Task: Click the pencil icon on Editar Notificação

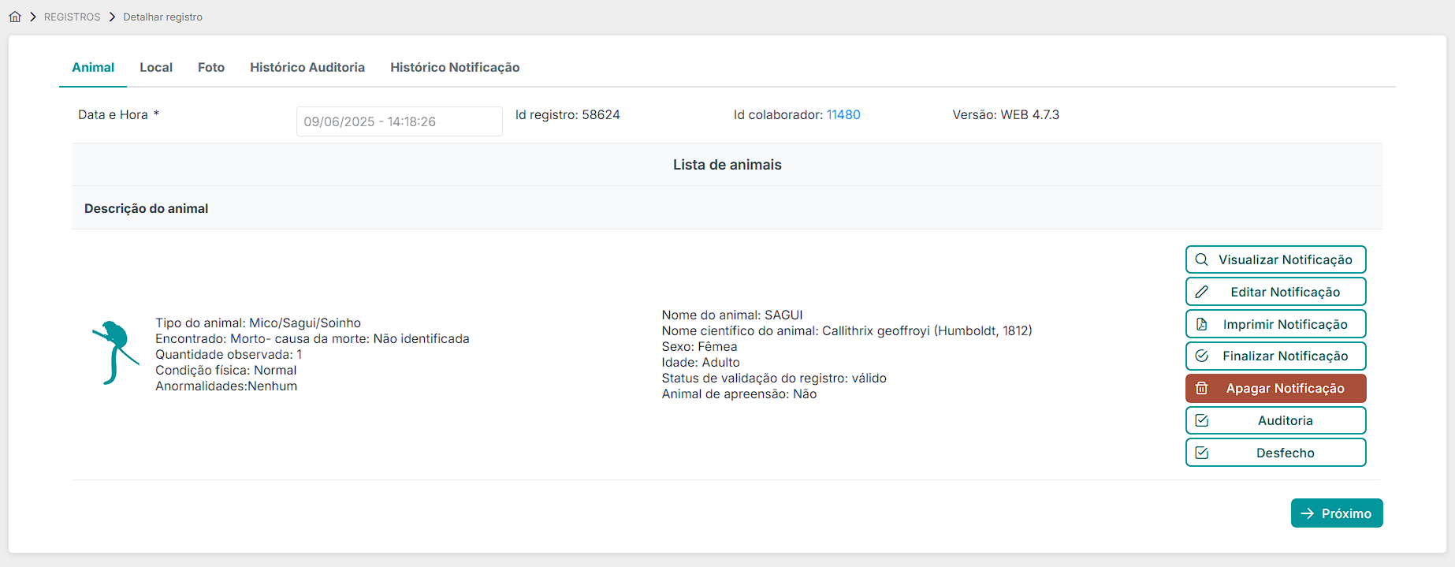Action: 1201,292
